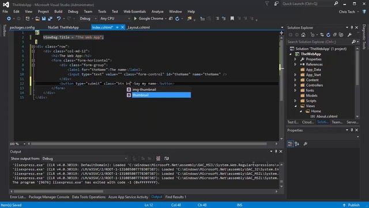Open the Analyze menu
The width and height of the screenshot is (369, 208).
click(x=157, y=12)
